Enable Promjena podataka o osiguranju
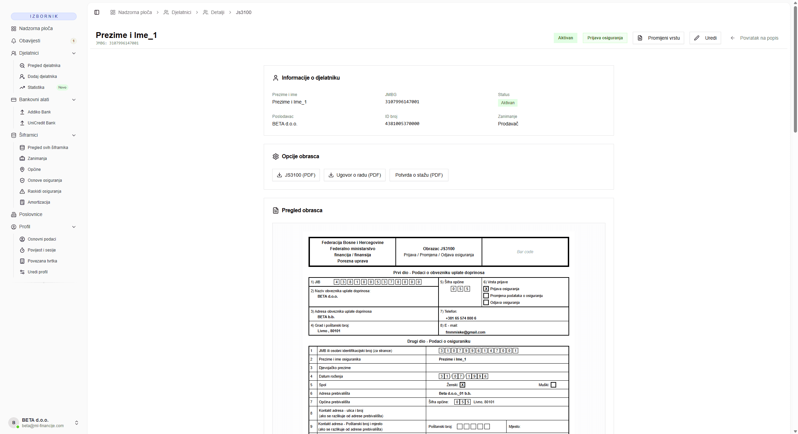Viewport: 798px width, 434px height. (486, 295)
